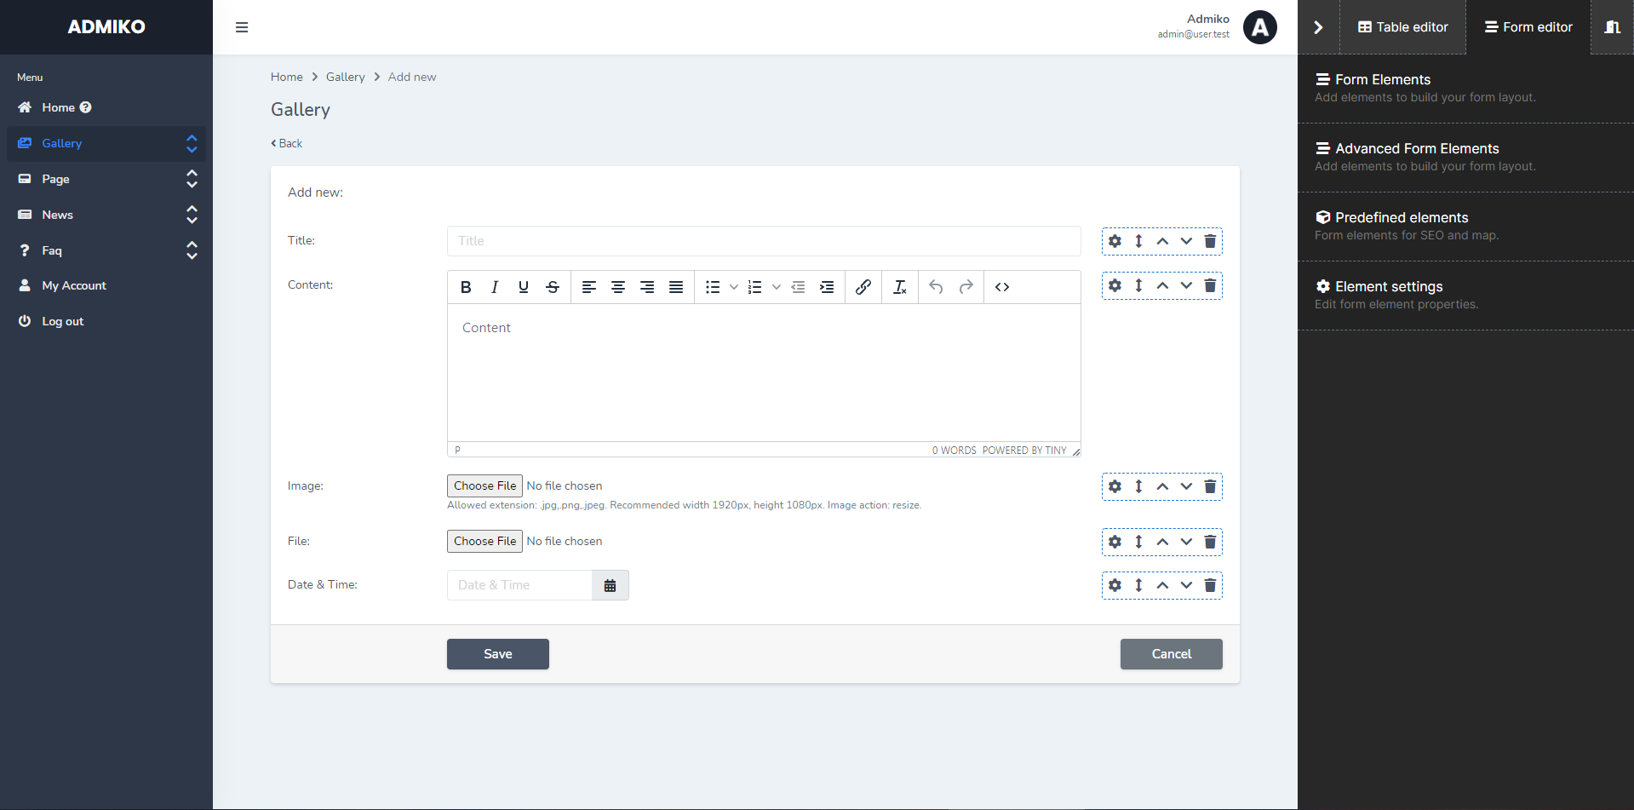The image size is (1634, 810).
Task: Toggle bold formatting in the content editor
Action: pos(465,287)
